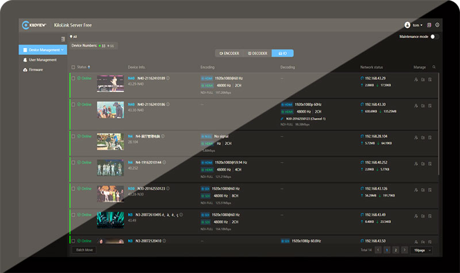460x273 pixels.
Task: Click the location pin All filter
Action: (74, 37)
